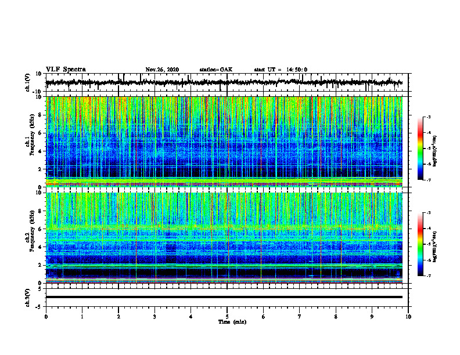Click time axis tick label "5"
The image size is (460, 355).
pyautogui.click(x=227, y=317)
